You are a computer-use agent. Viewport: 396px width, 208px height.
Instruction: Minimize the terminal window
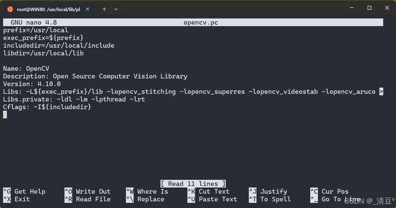(352, 8)
